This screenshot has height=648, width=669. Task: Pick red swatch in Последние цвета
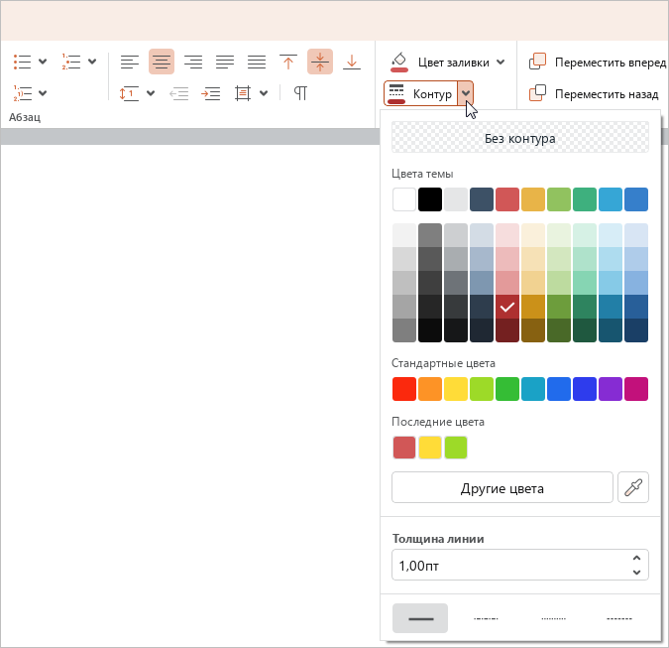[404, 448]
